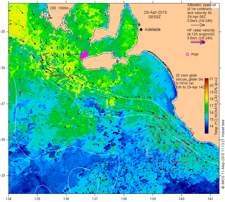Click the longitude axis label 141
The image size is (225, 202).
pos(210,199)
